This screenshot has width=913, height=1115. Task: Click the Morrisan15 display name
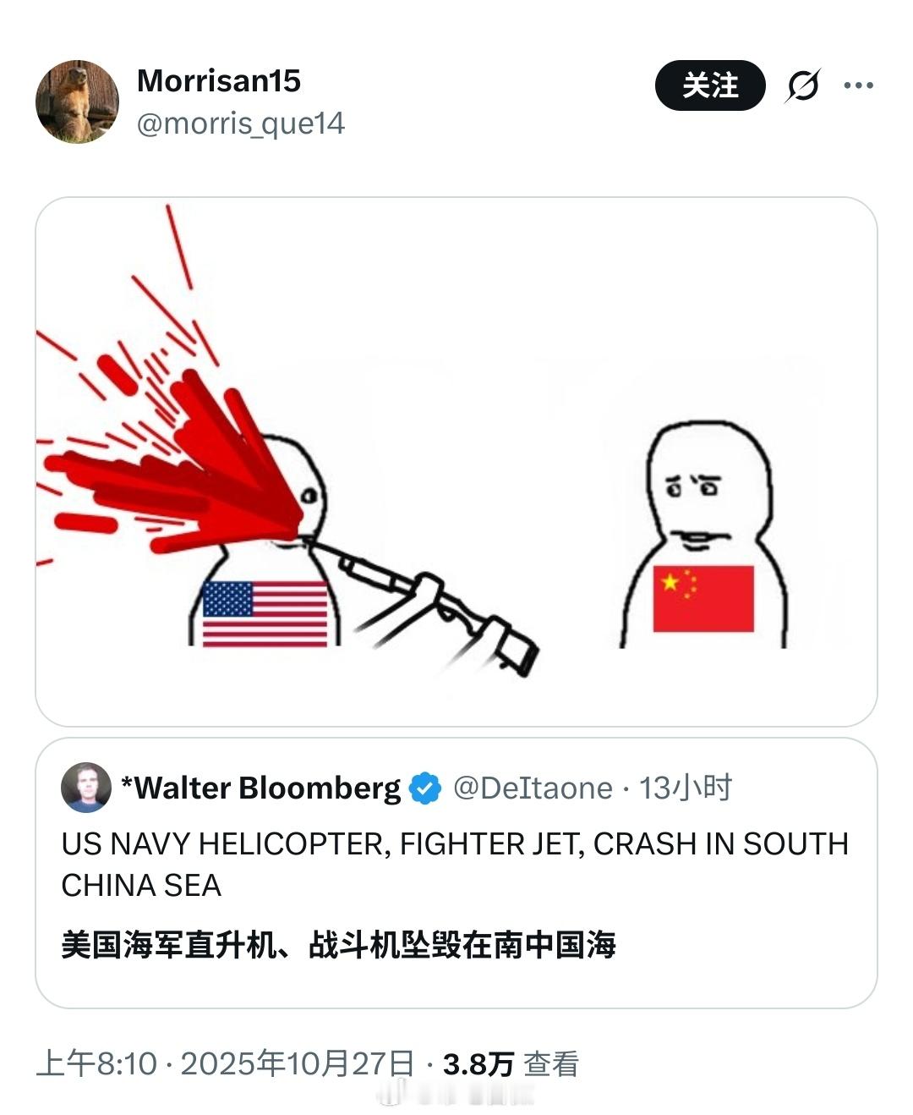[x=219, y=81]
